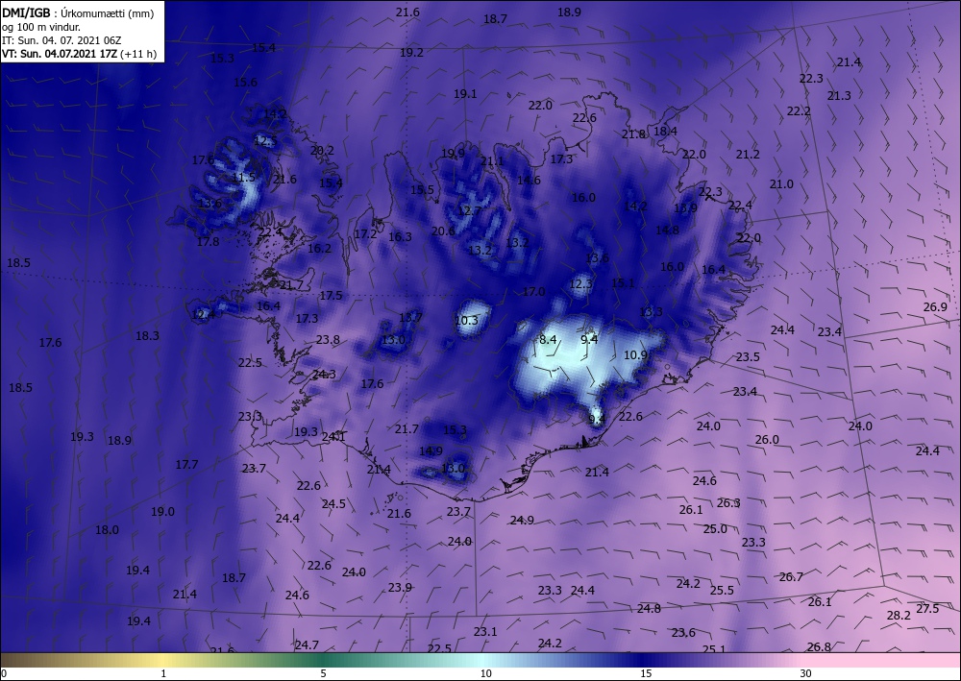Select the 10.3 value on small ice cap

click(x=466, y=320)
